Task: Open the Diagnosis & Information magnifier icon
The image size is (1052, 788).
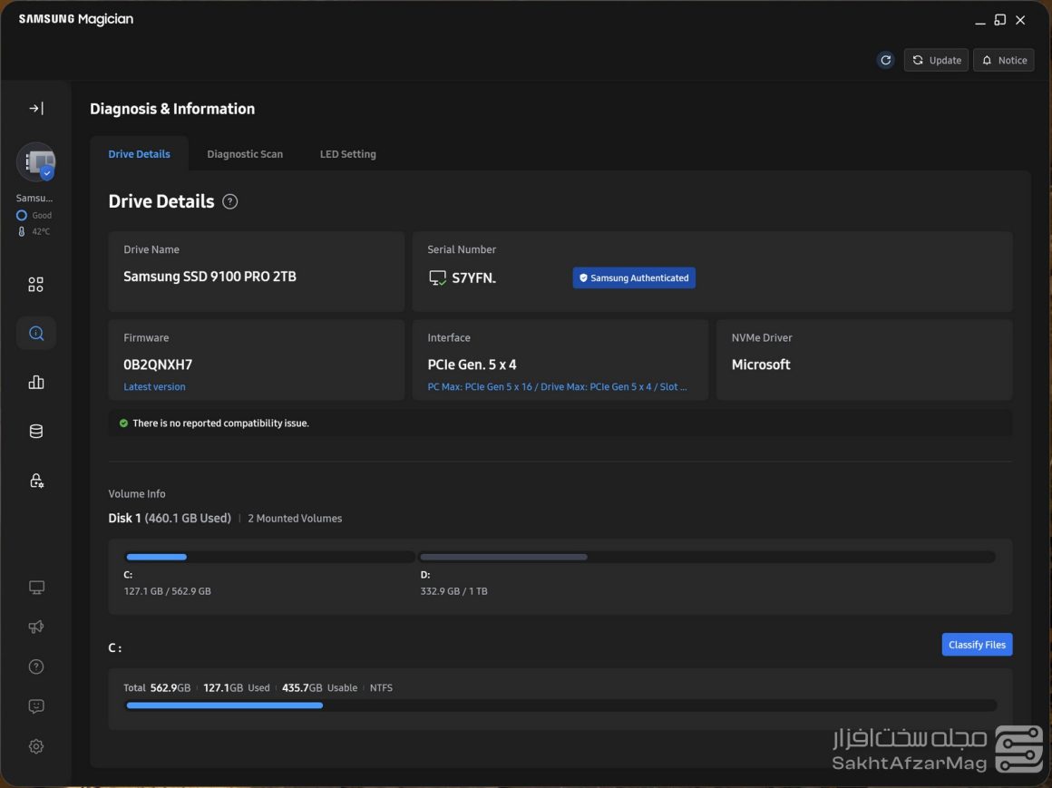Action: point(36,334)
